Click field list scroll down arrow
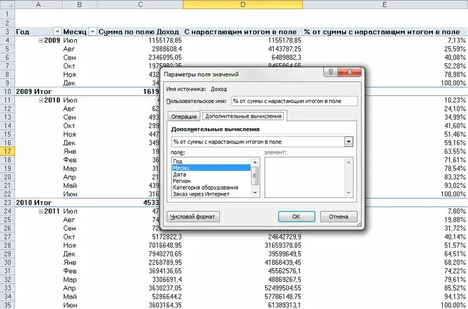This screenshot has width=468, height=309. click(255, 193)
